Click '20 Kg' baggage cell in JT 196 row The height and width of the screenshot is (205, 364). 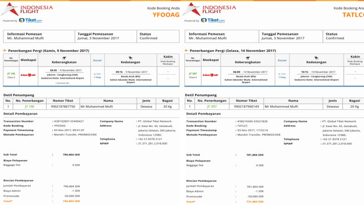[167, 106]
